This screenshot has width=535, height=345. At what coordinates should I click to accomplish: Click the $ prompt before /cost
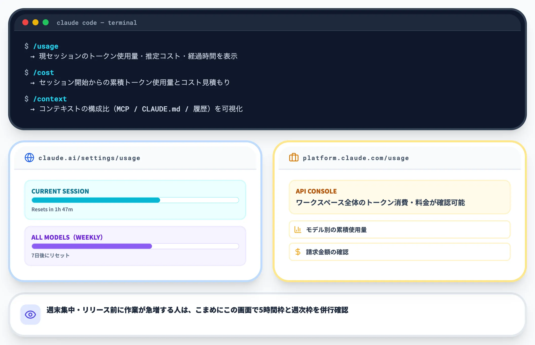[x=27, y=72]
